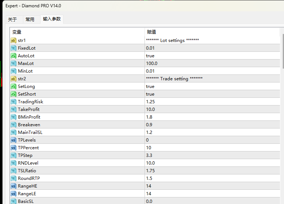Open the 常用 tab

(30, 20)
